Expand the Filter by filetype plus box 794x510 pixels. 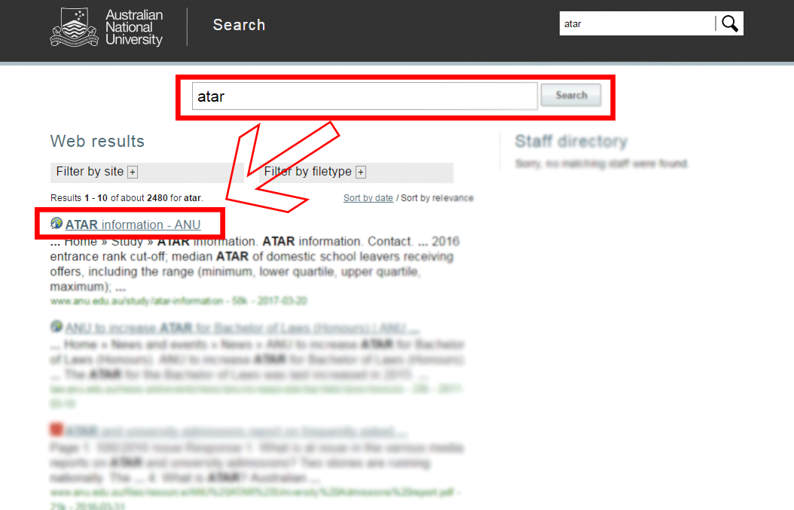tap(361, 173)
